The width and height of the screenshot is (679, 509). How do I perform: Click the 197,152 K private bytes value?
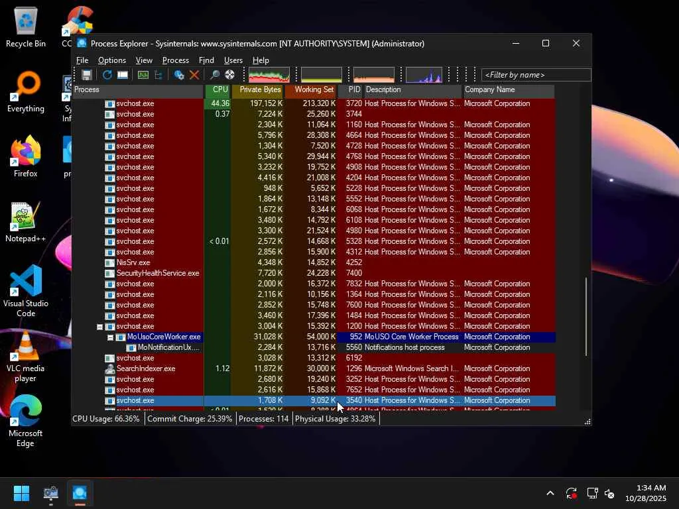point(266,103)
